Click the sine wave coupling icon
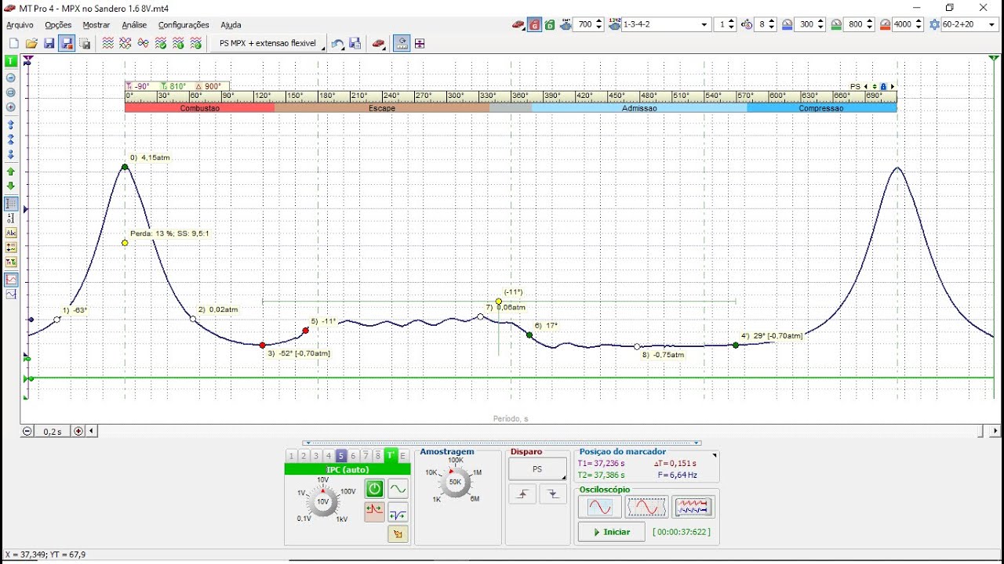This screenshot has height=564, width=1004. [x=398, y=489]
